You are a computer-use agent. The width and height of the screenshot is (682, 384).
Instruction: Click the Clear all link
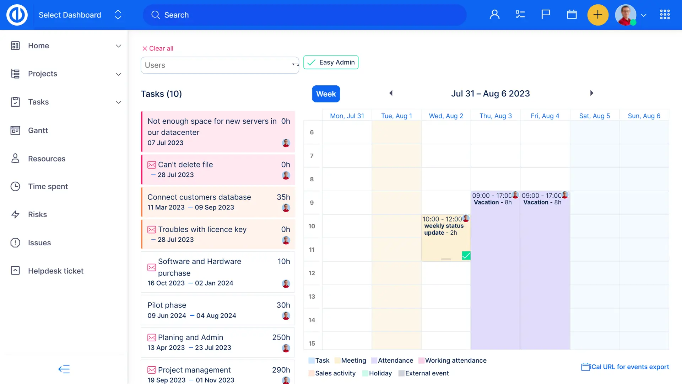click(x=158, y=48)
